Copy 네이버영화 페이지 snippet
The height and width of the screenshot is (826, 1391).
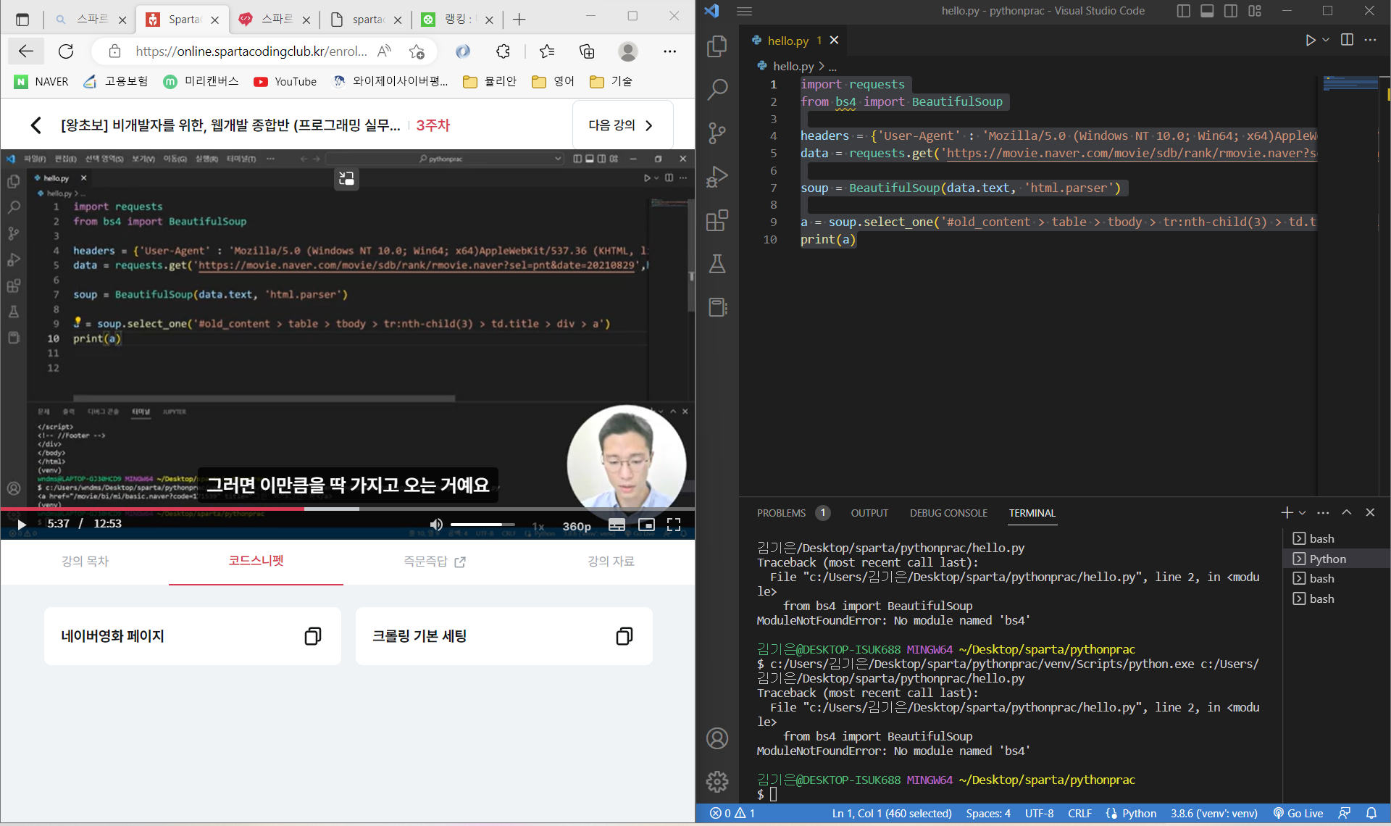[x=313, y=636]
